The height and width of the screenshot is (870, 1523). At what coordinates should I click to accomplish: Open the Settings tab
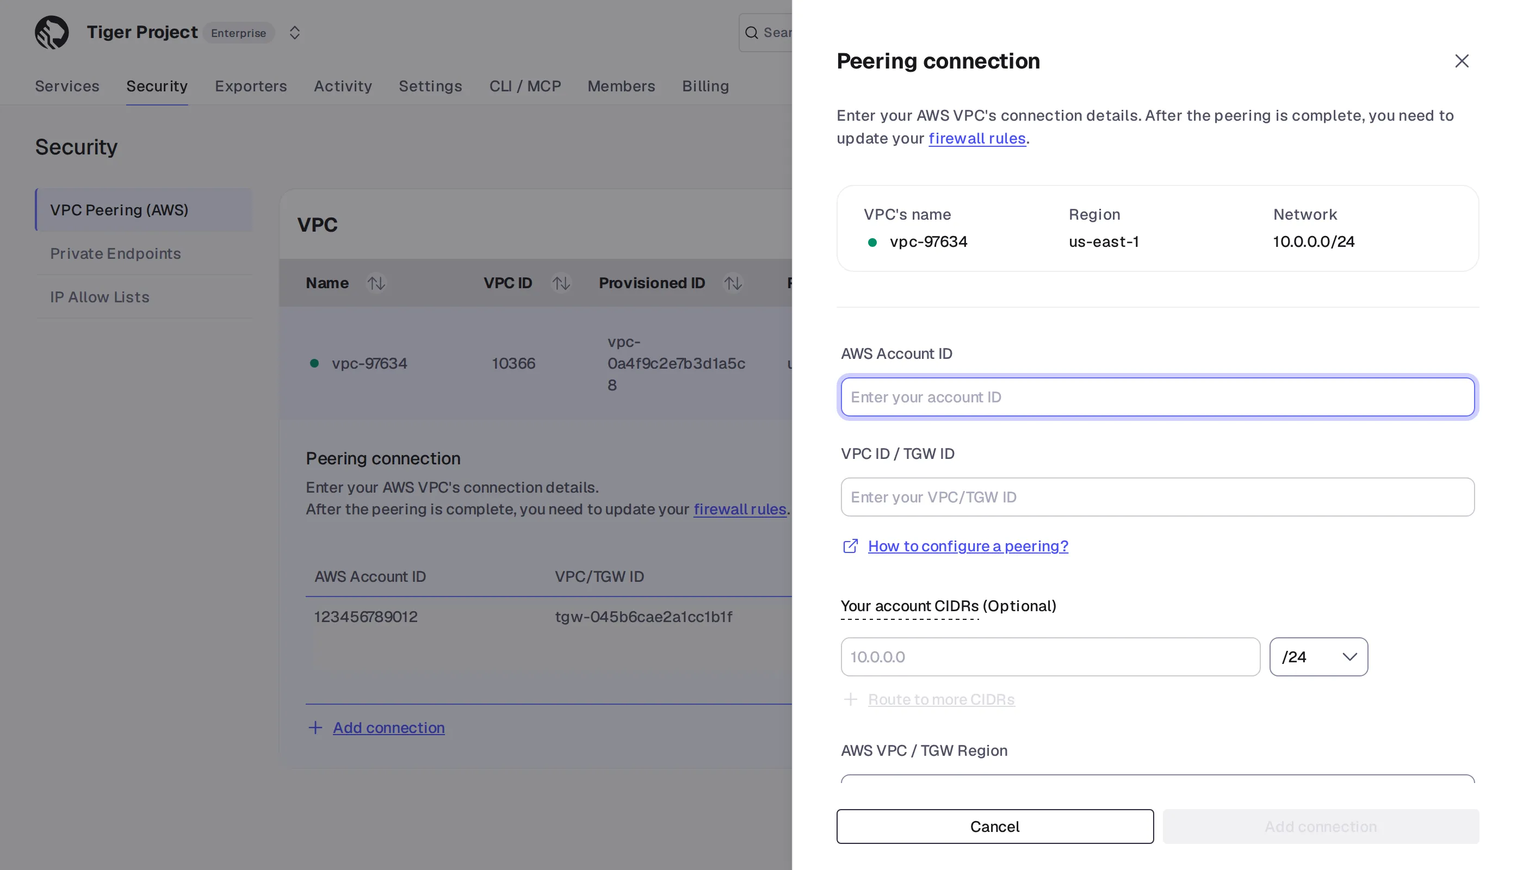[x=430, y=86]
